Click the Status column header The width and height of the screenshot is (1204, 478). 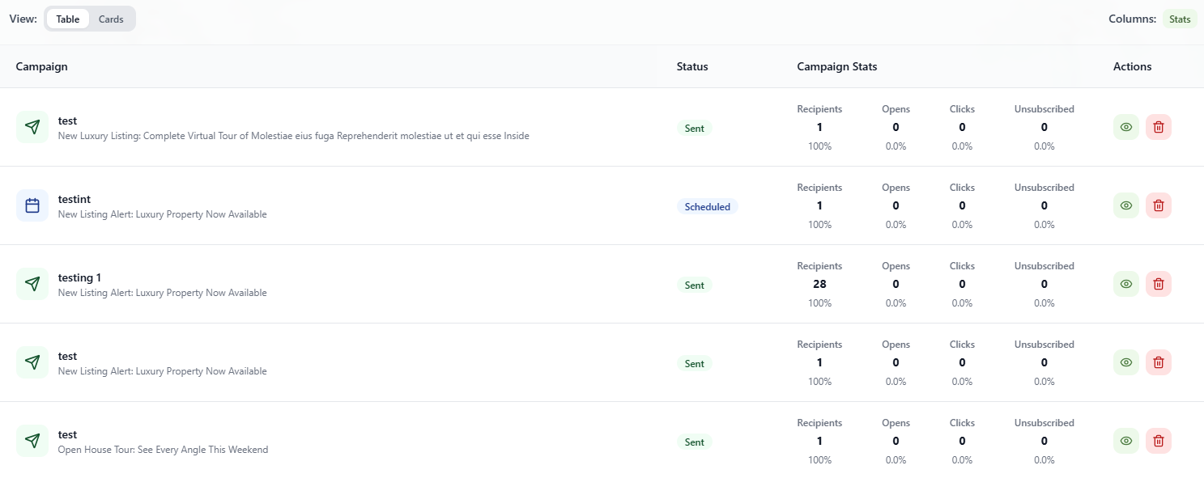pyautogui.click(x=692, y=66)
